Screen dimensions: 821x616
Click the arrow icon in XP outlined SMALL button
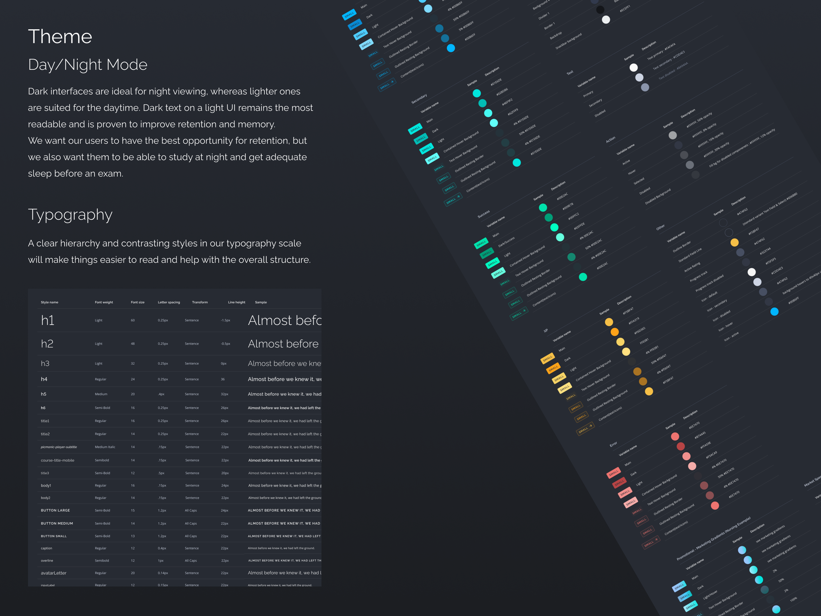pyautogui.click(x=590, y=425)
